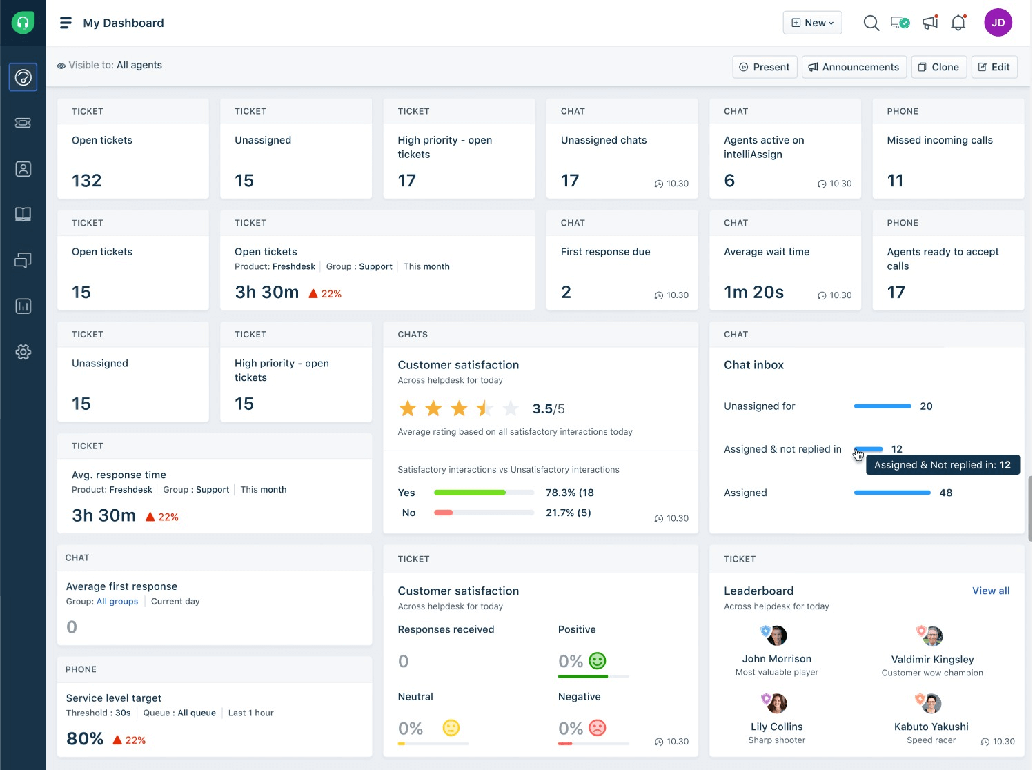Viewport: 1035px width, 770px height.
Task: Open the All groups filter link
Action: tap(117, 601)
